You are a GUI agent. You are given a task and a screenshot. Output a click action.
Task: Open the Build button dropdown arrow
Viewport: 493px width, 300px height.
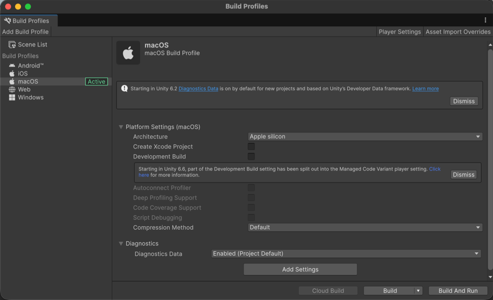[418, 291]
